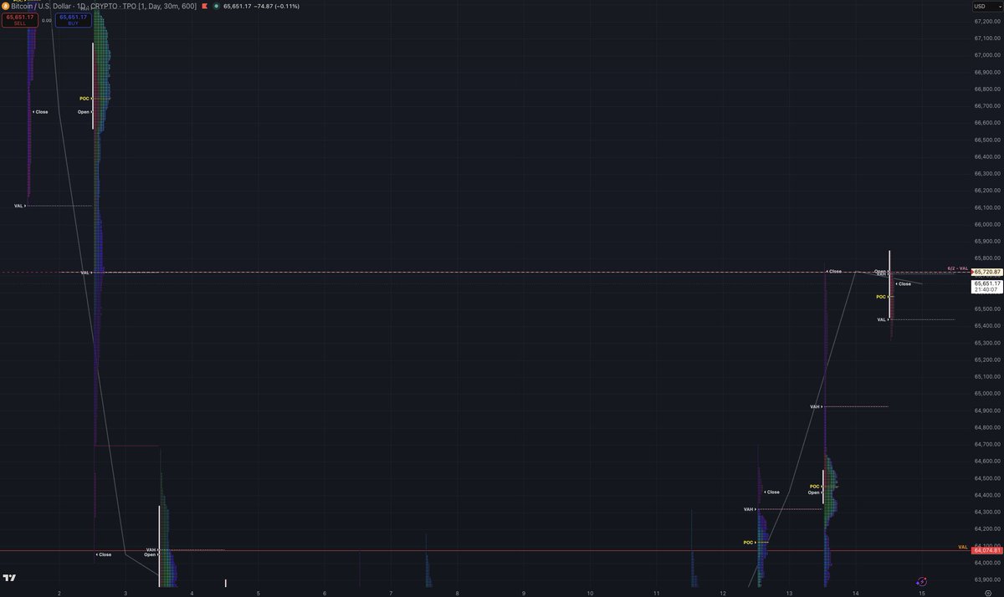Click the 65,720.87 price label
Image resolution: width=1004 pixels, height=597 pixels.
click(x=986, y=273)
